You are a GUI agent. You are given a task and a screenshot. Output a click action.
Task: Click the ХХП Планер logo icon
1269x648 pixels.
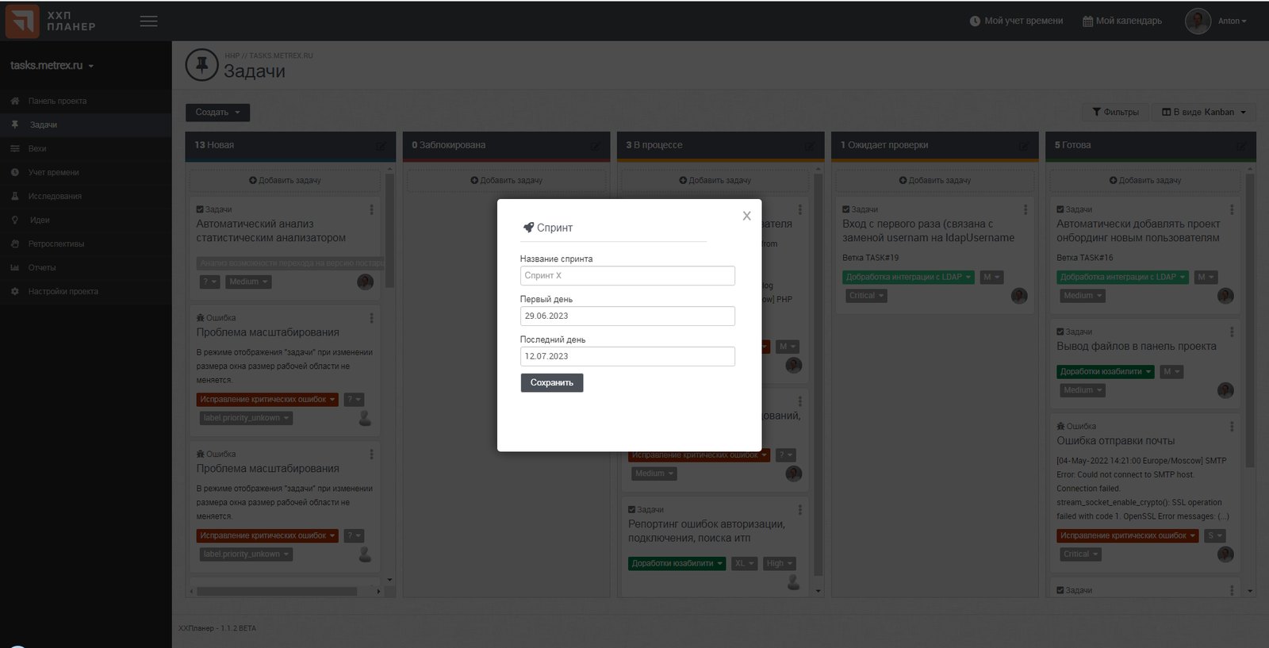21,21
